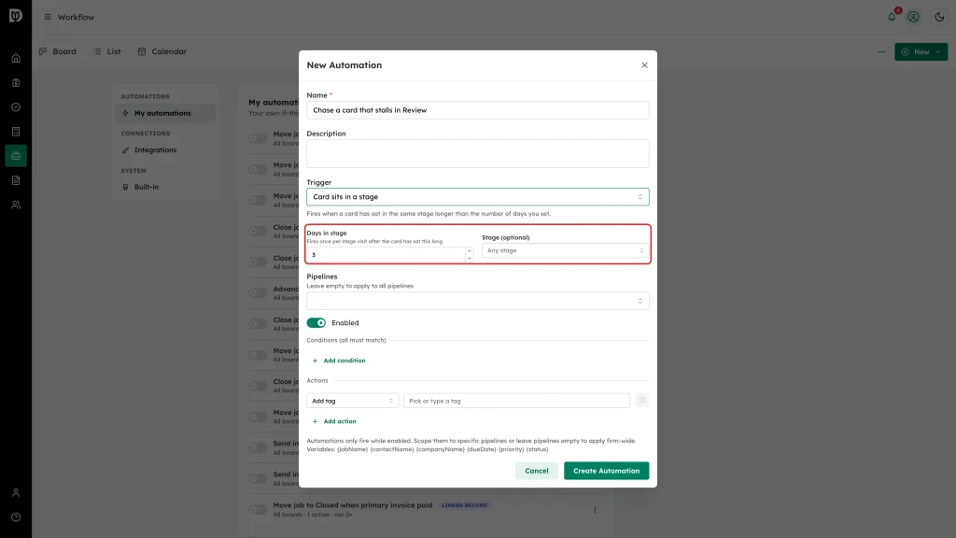Click into the Name field
Screen dimensions: 956x538
[477, 110]
